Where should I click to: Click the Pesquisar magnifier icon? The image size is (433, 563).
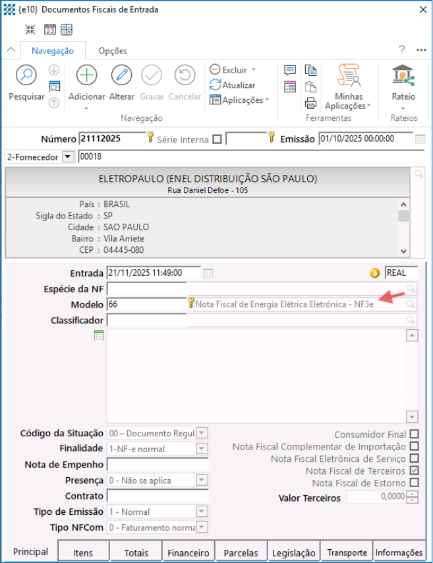[26, 75]
